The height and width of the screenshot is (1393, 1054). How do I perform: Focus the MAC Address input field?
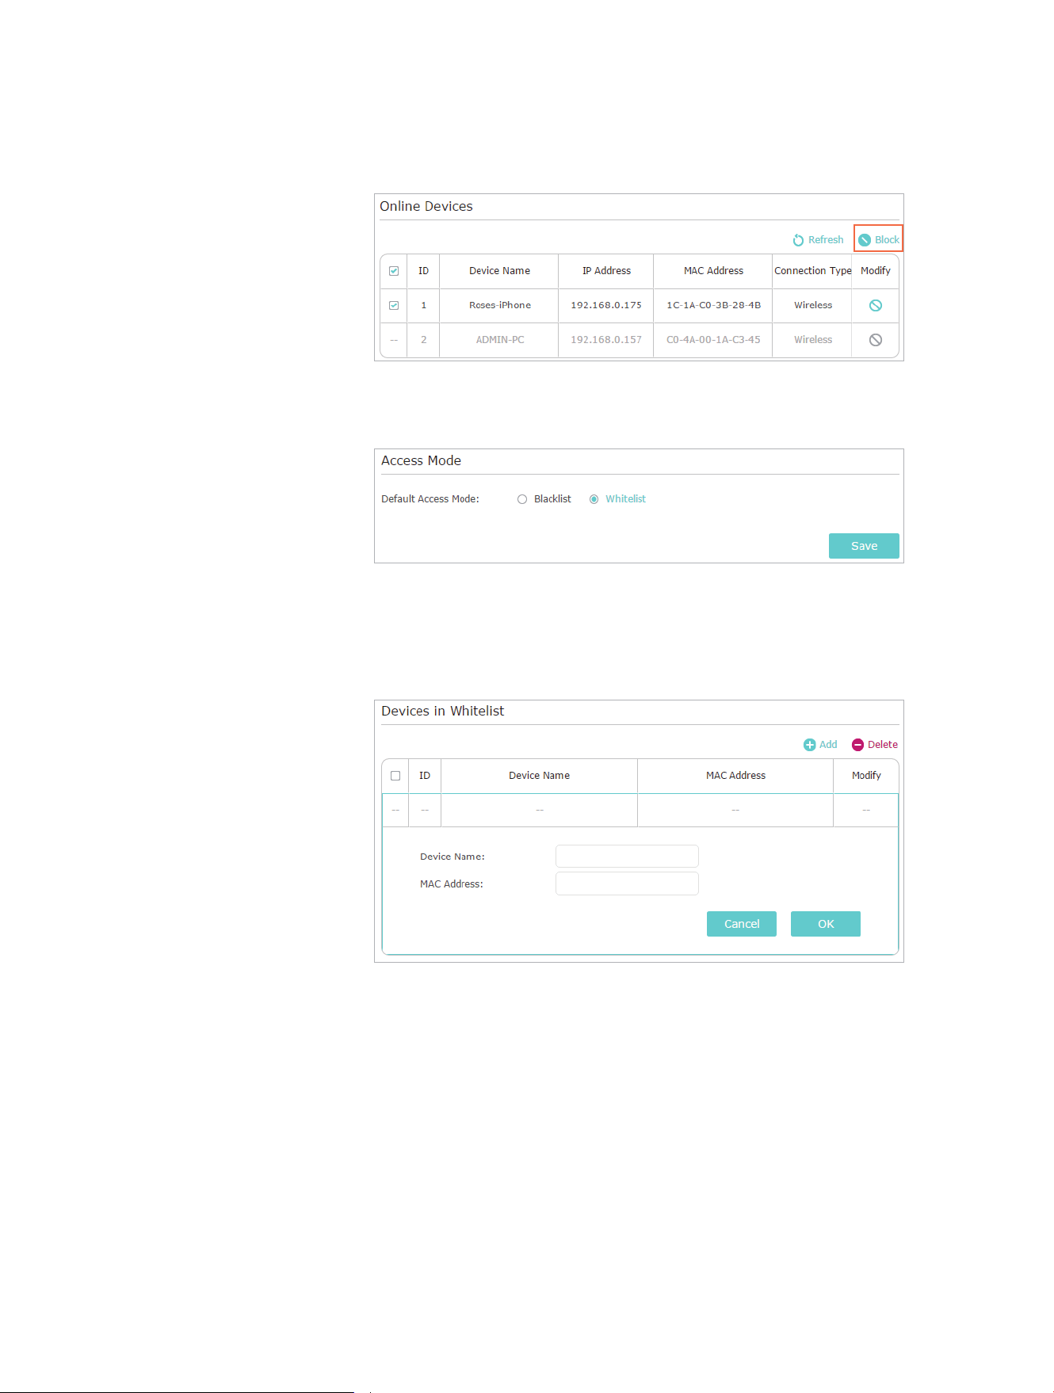(x=627, y=884)
